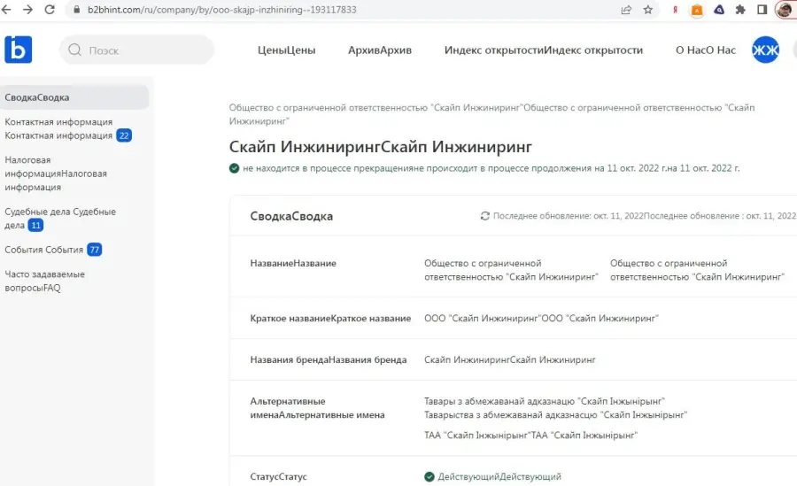The image size is (797, 486).
Task: Open the orange extension icon
Action: 697,10
